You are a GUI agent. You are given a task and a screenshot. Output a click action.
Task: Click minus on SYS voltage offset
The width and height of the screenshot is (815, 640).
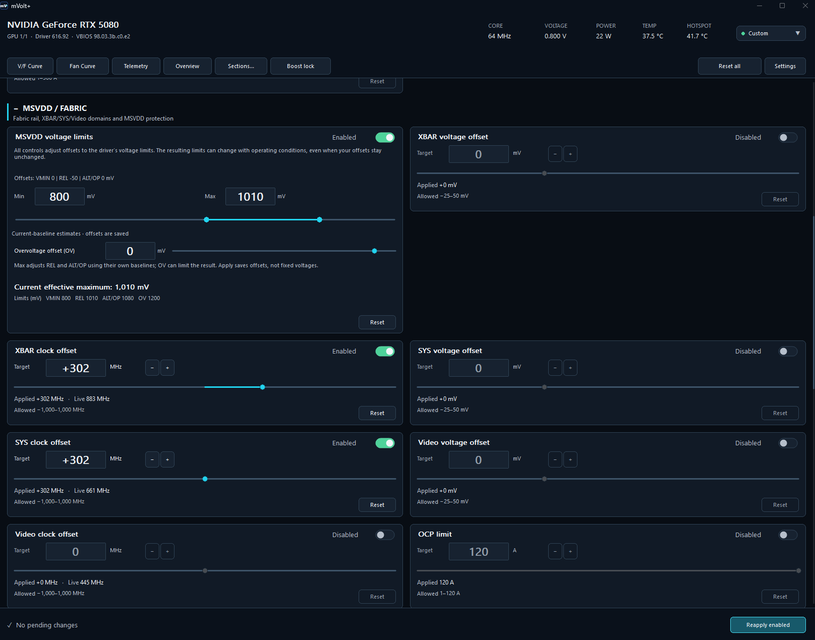point(555,368)
